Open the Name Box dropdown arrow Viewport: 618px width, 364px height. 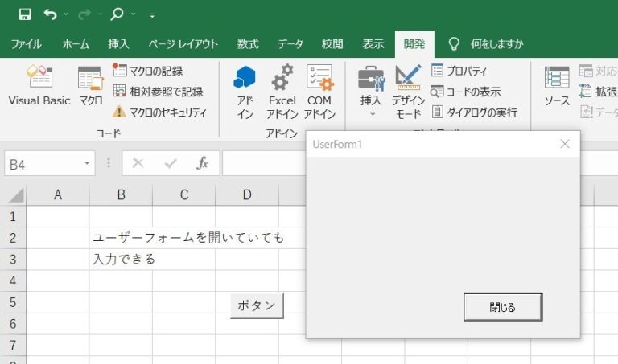87,163
